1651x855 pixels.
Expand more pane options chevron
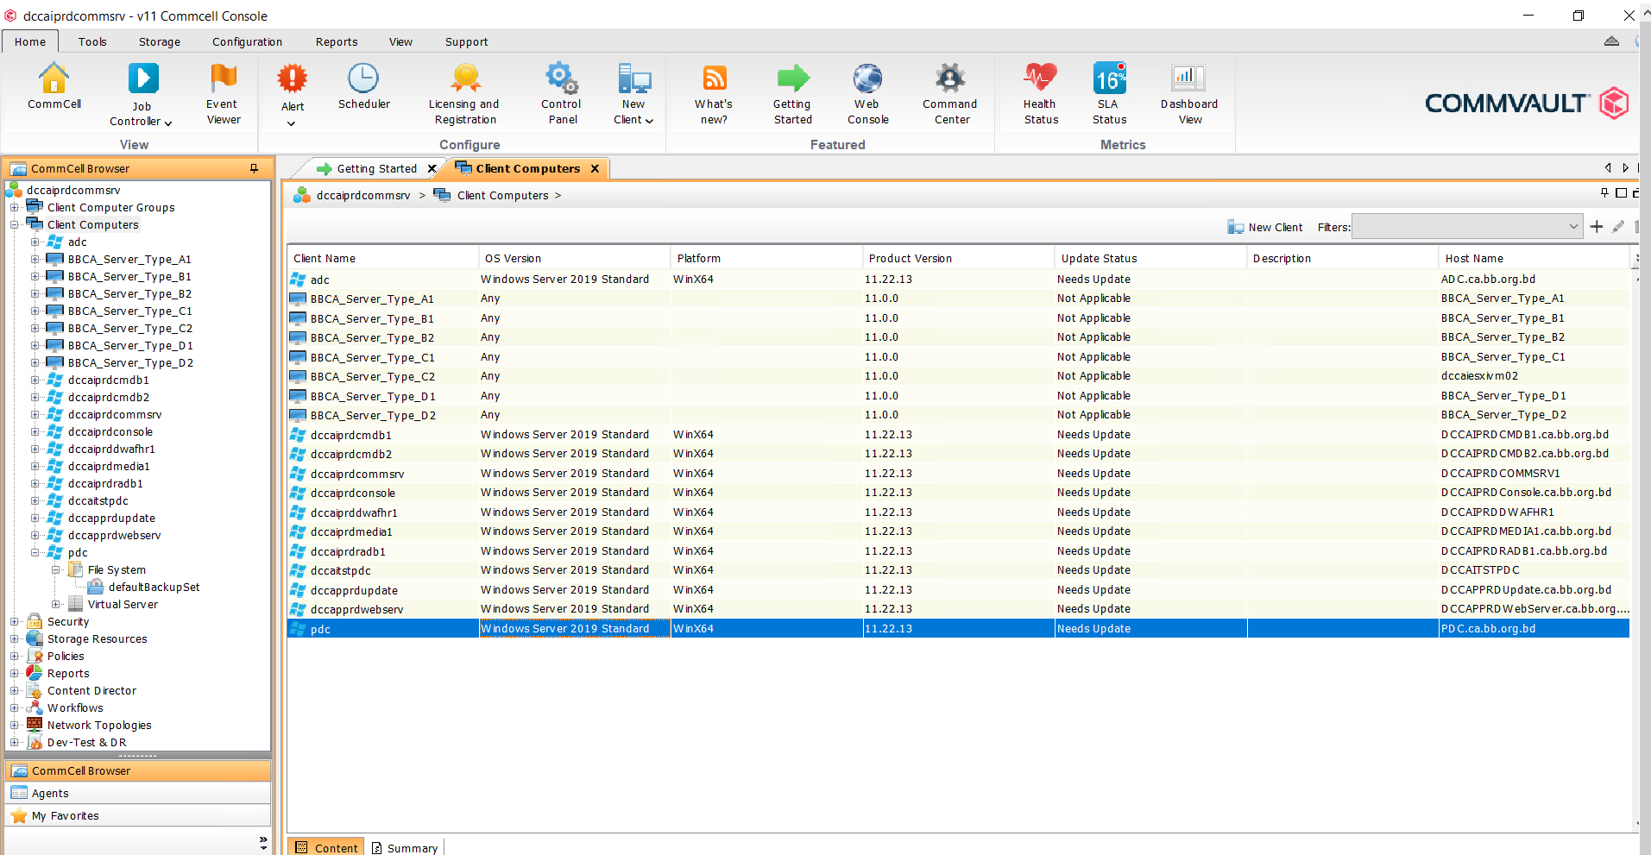pos(263,842)
